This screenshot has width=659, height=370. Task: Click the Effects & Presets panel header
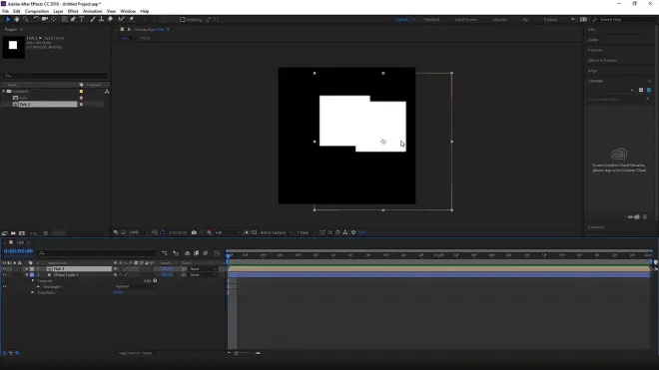pos(602,60)
